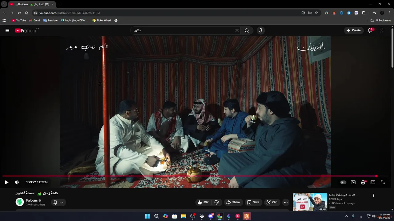
Task: Open more actions ellipsis under video
Action: [x=286, y=202]
